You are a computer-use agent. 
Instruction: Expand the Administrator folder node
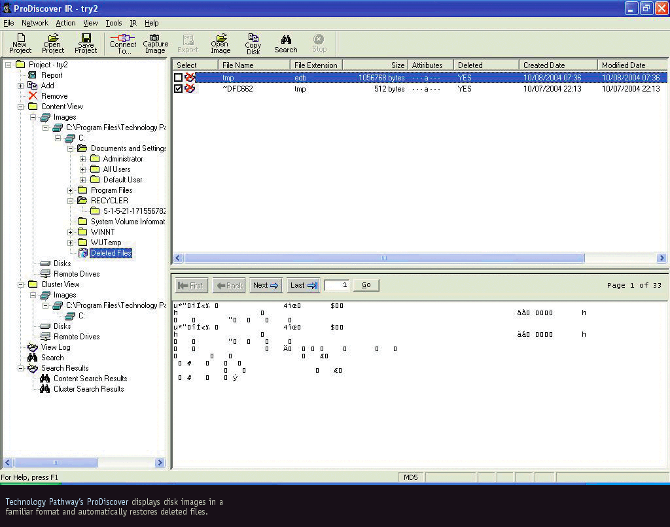pos(83,159)
